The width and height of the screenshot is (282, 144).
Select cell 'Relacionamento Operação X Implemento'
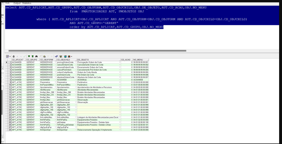(99, 130)
